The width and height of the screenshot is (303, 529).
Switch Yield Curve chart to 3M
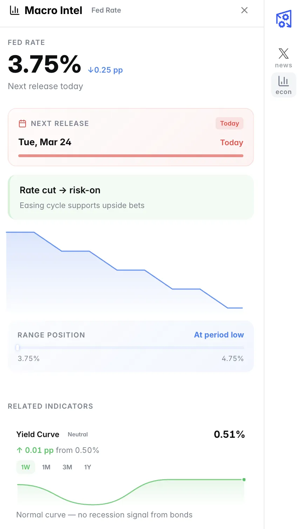(67, 467)
